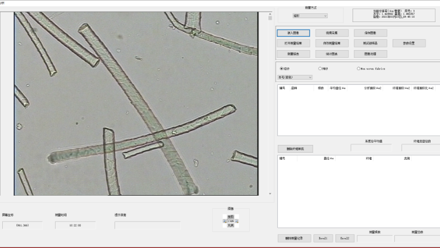This screenshot has width=440, height=248.
Task: Open the 统计图表 statistics chart
Action: pos(332,54)
